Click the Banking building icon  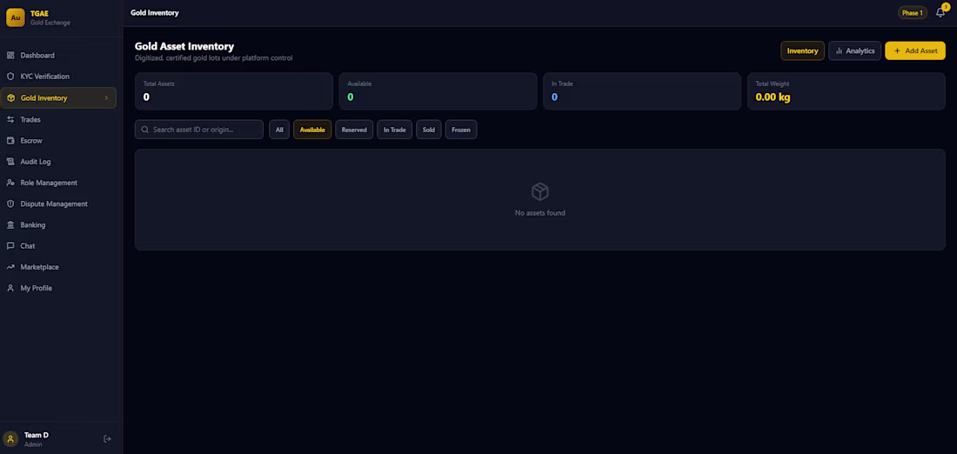click(10, 225)
